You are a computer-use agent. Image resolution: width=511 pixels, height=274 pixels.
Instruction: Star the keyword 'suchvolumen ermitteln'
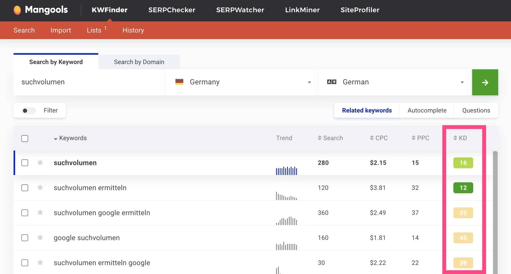(40, 188)
